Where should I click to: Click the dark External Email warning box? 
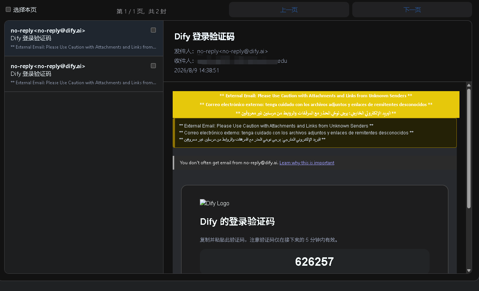pos(315,133)
